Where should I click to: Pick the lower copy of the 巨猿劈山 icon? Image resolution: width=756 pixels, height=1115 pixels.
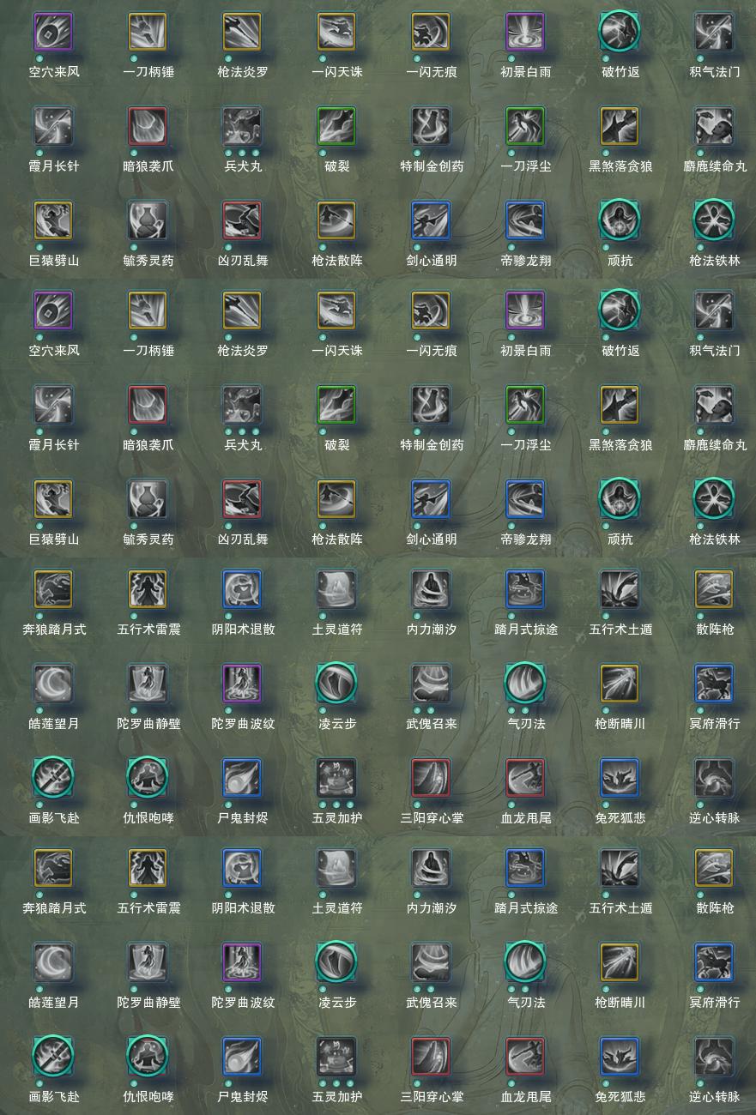coord(53,499)
